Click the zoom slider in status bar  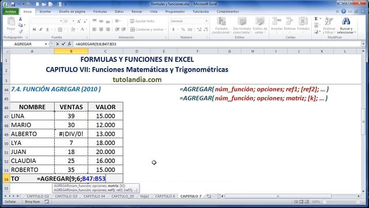click(341, 202)
